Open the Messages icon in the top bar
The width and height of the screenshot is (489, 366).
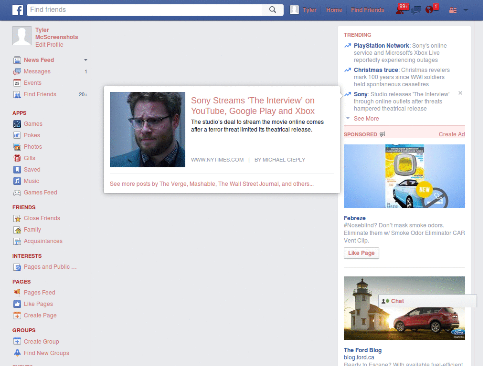pyautogui.click(x=417, y=9)
